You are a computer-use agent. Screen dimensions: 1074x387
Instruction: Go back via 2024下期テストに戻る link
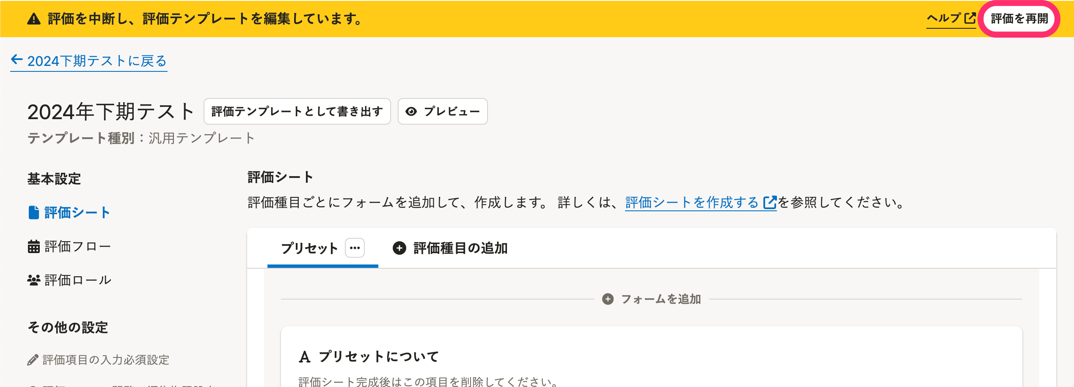coord(97,61)
